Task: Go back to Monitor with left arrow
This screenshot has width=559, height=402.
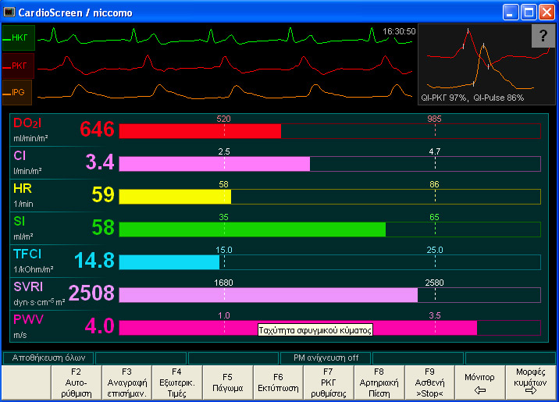Action: [479, 382]
